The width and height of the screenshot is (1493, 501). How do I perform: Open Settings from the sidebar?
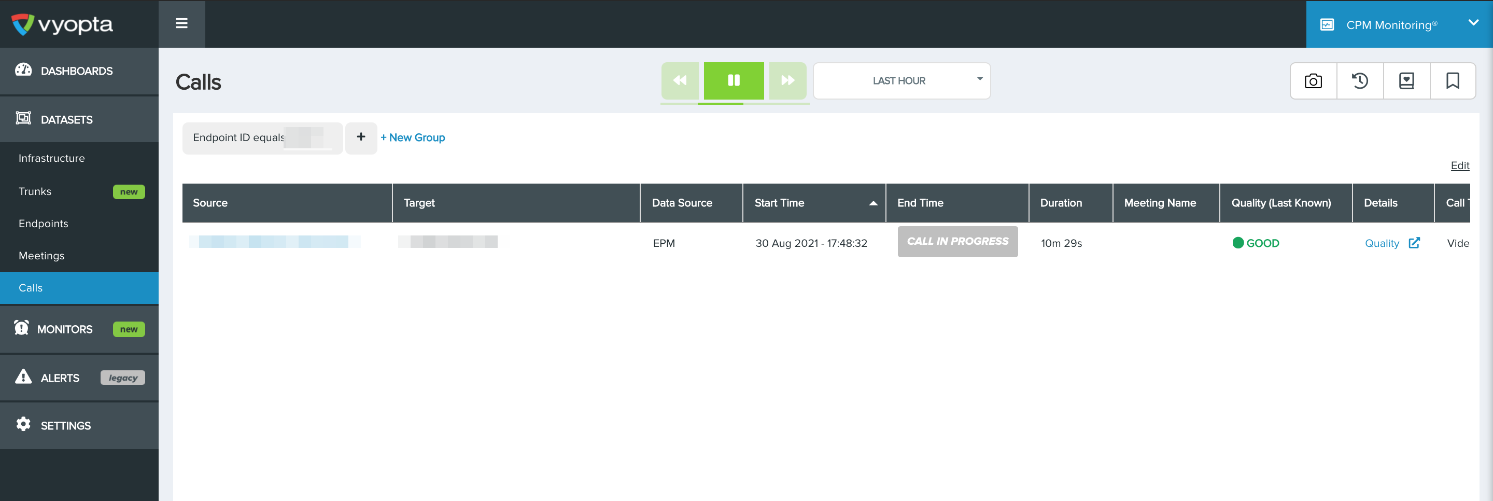click(x=79, y=426)
